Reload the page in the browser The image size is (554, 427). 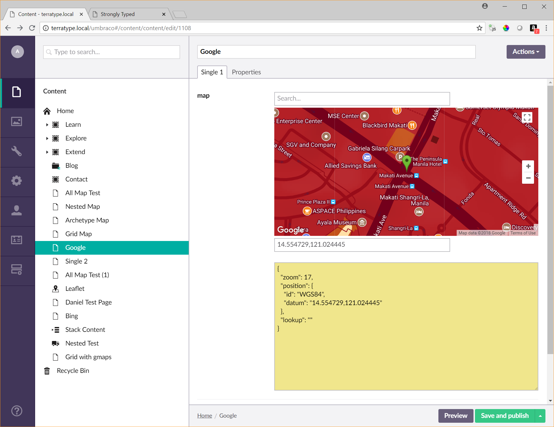[32, 28]
